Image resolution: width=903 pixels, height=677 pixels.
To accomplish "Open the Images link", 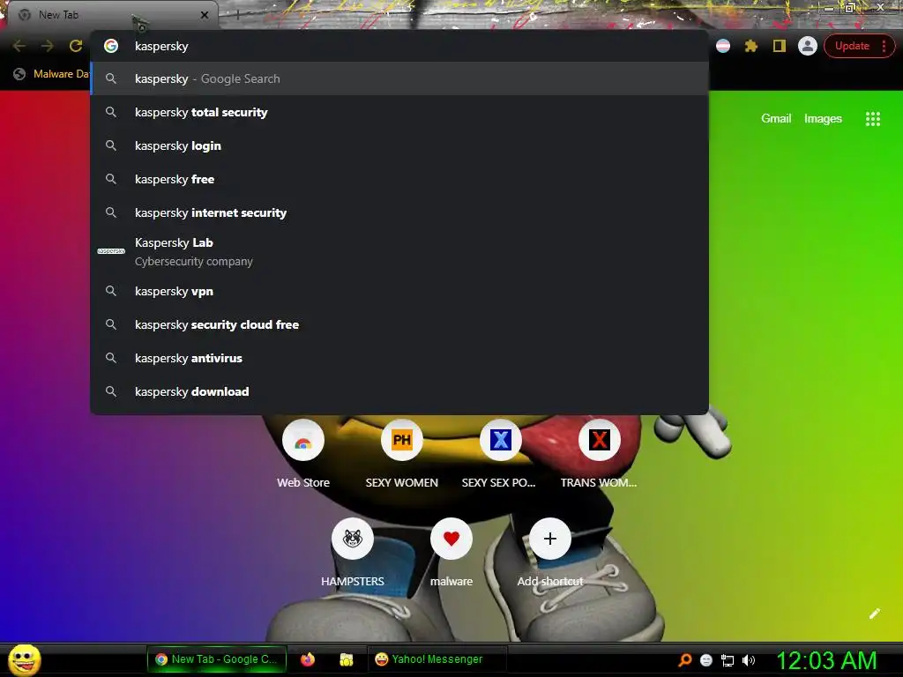I will (x=823, y=119).
